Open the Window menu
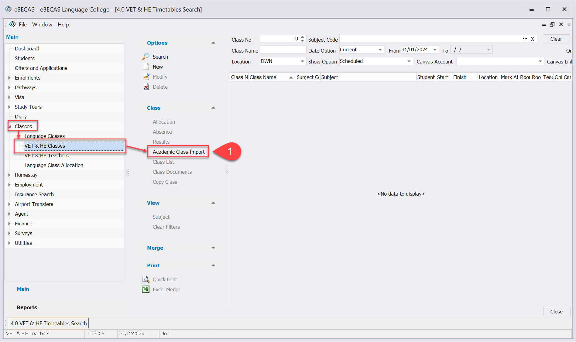This screenshot has height=342, width=576. 42,25
